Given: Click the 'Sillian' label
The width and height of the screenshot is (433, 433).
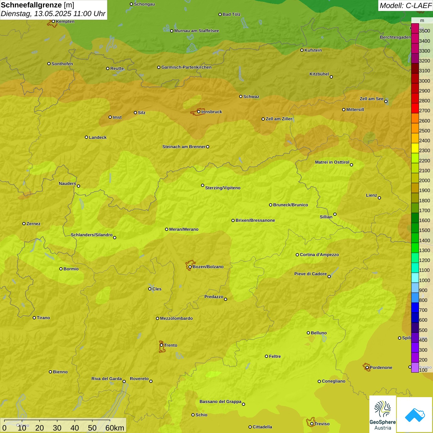Looking at the screenshot, I should (326, 217).
